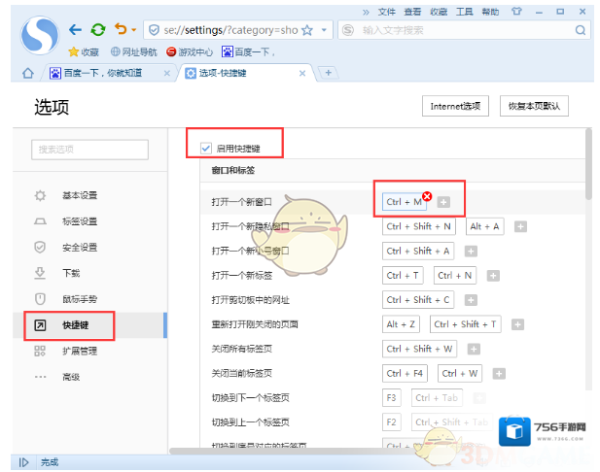Image resolution: width=600 pixels, height=472 pixels.
Task: Click the green refresh page icon
Action: (x=98, y=30)
